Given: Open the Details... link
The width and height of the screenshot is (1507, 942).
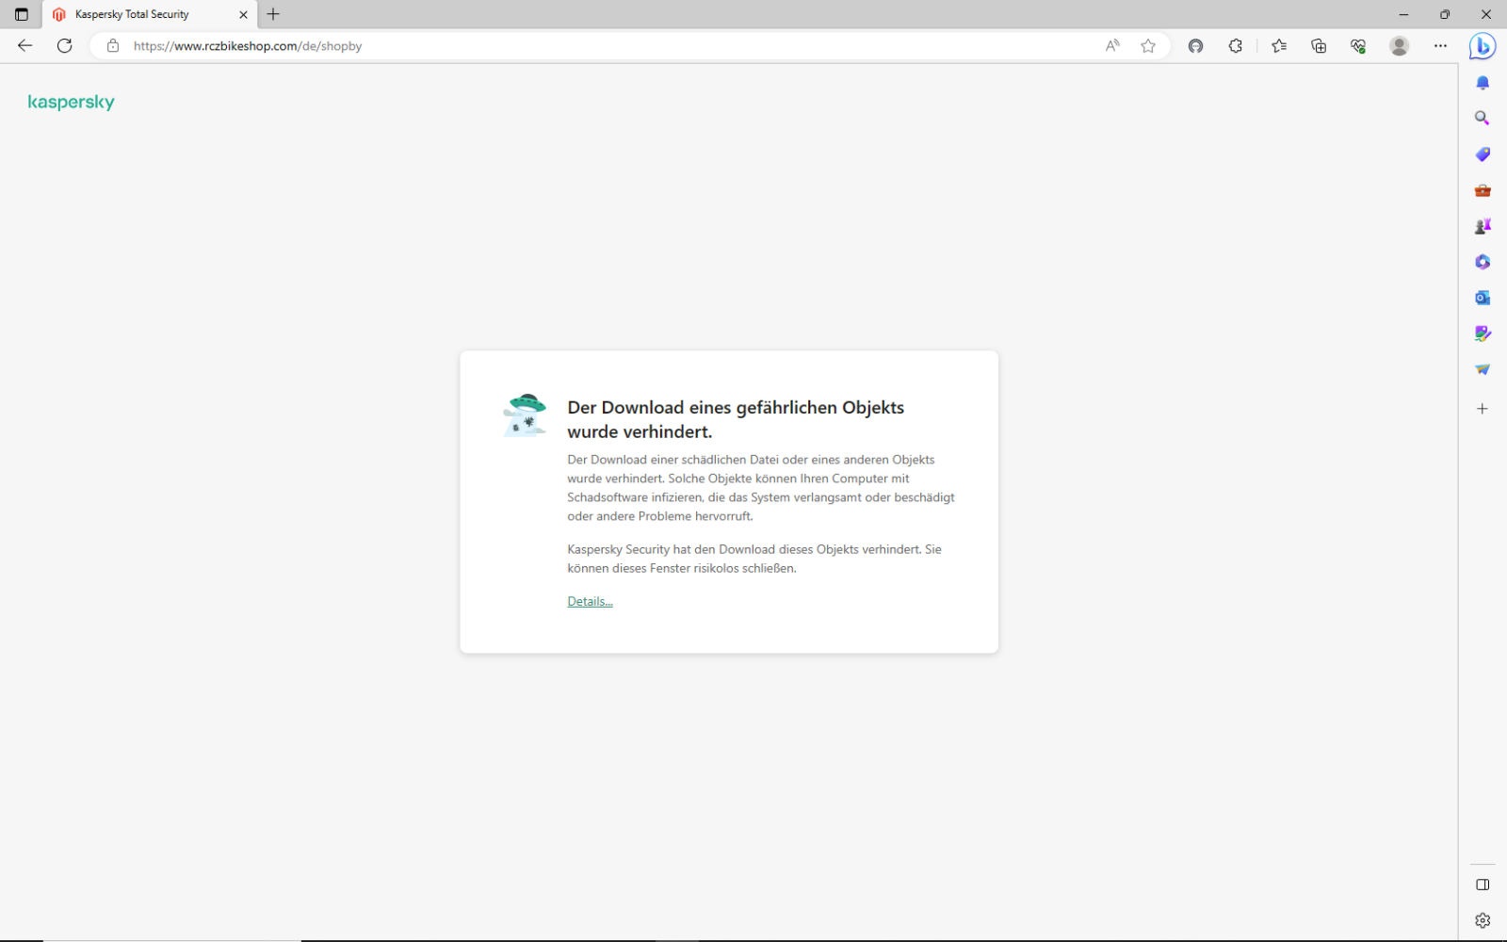Looking at the screenshot, I should click(590, 601).
